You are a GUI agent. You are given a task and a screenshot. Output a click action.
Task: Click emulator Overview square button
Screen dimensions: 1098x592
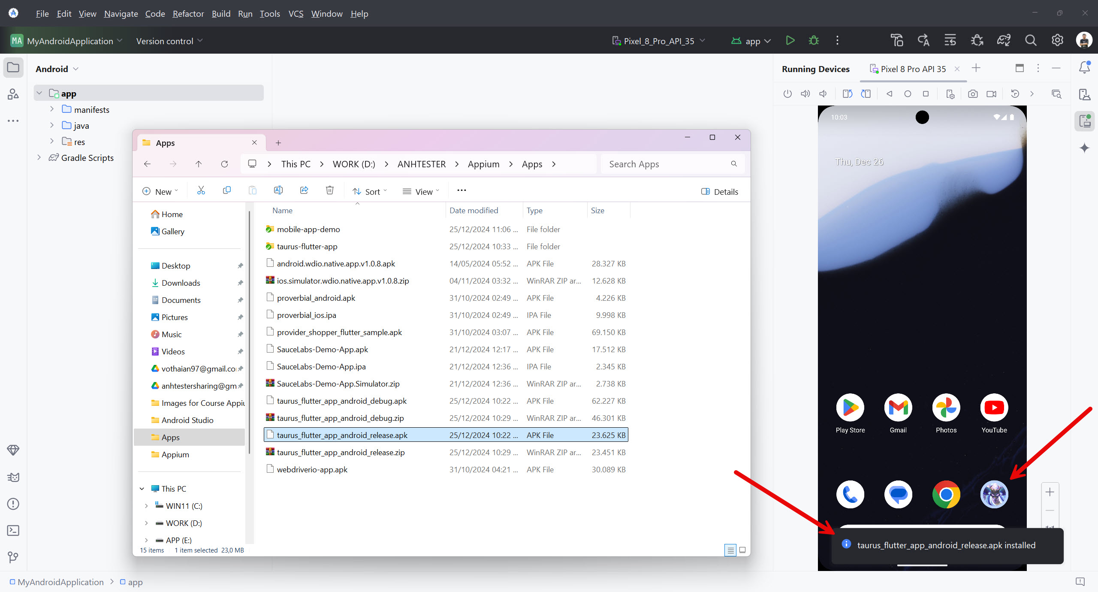[x=926, y=94]
